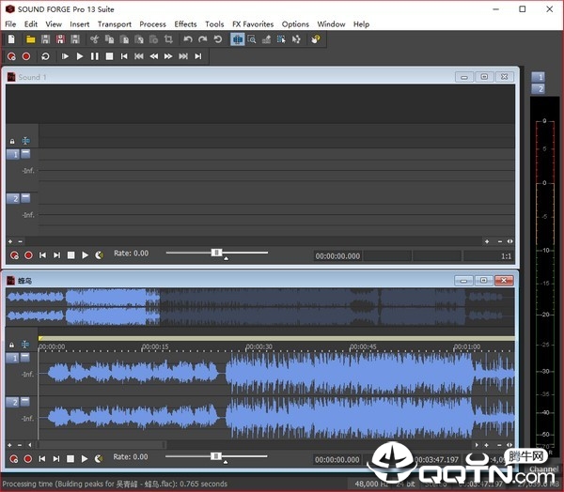Click the Crop toolbar icon
Screen dimensions: 564x492
[x=168, y=39]
